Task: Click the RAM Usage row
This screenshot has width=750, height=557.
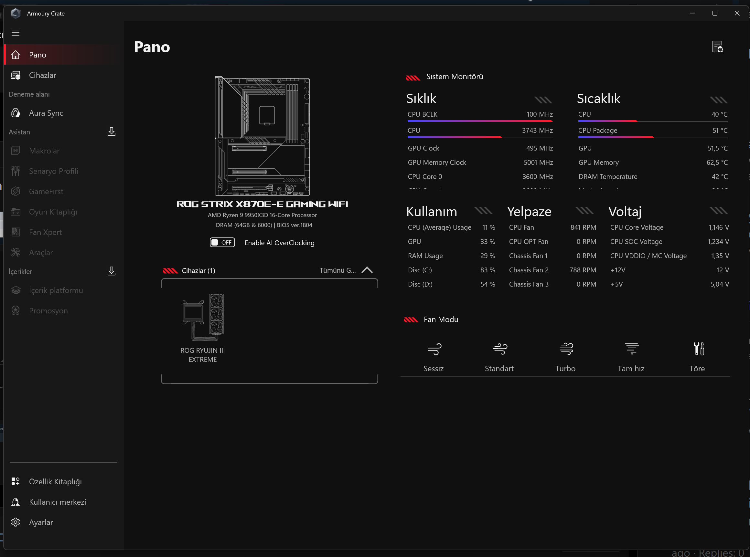Action: (x=451, y=256)
